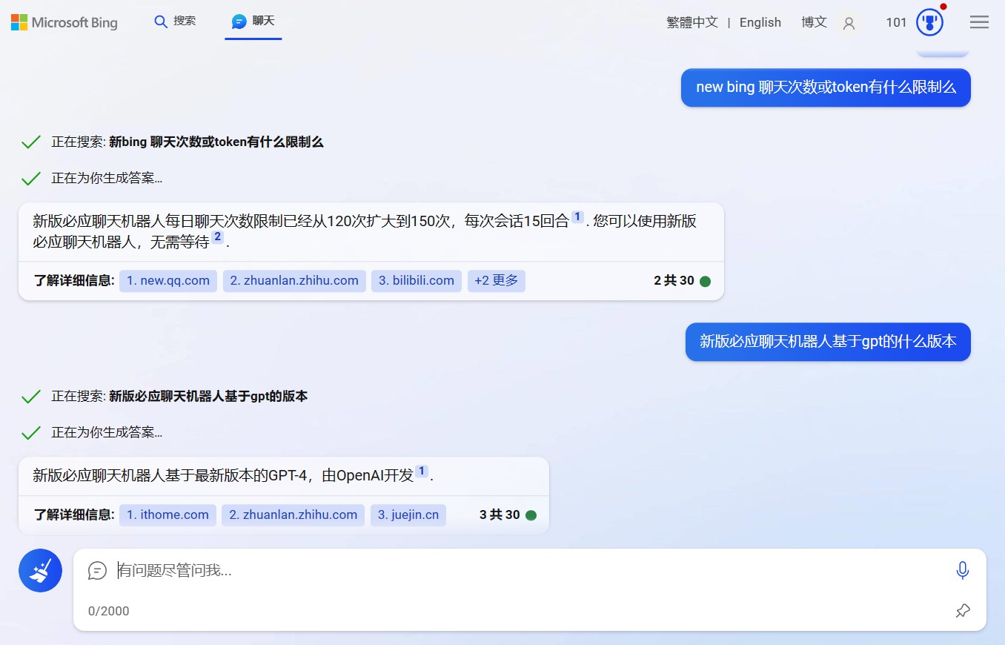
Task: Click citation 1 after 由OpenAI开发
Action: pyautogui.click(x=422, y=472)
